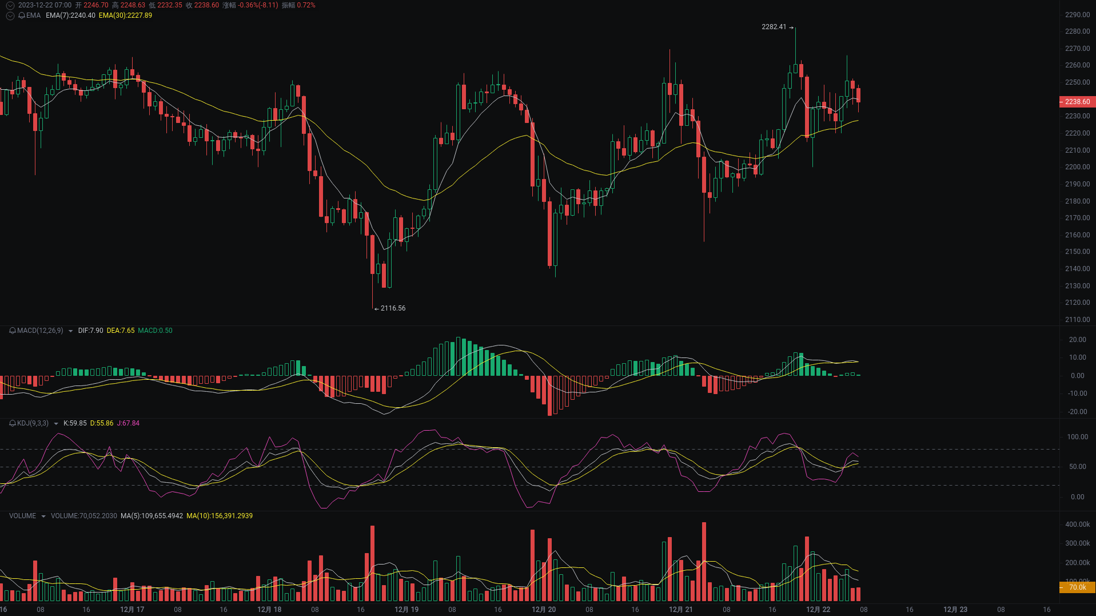Click the VOLUME:70,052.2030 readout
The image size is (1096, 616).
pos(83,516)
